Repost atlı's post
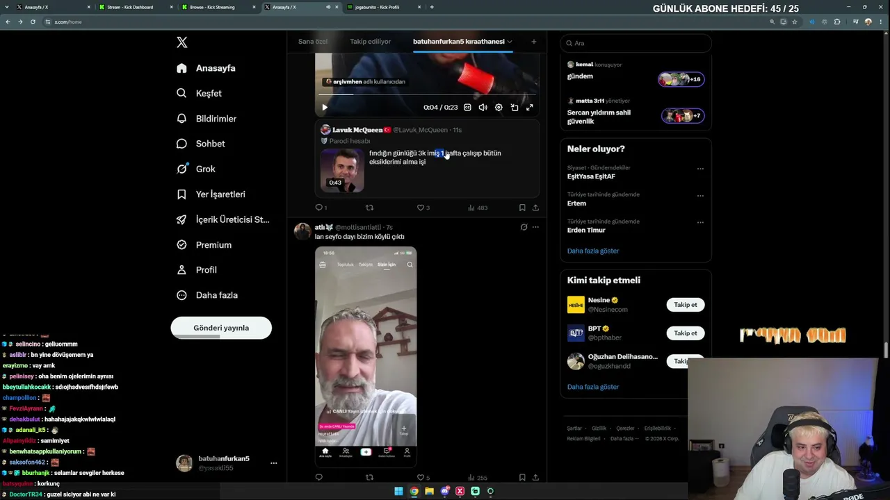The width and height of the screenshot is (890, 500). 369,478
